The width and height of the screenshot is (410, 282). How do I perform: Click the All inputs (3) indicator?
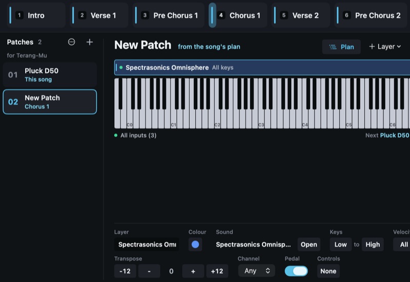point(135,135)
